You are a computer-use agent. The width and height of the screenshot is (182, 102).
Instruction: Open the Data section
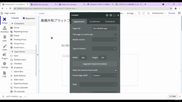pos(5,38)
